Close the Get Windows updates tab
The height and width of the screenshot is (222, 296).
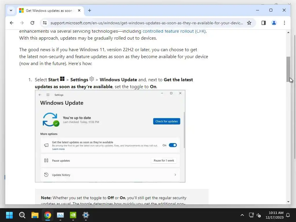click(79, 10)
